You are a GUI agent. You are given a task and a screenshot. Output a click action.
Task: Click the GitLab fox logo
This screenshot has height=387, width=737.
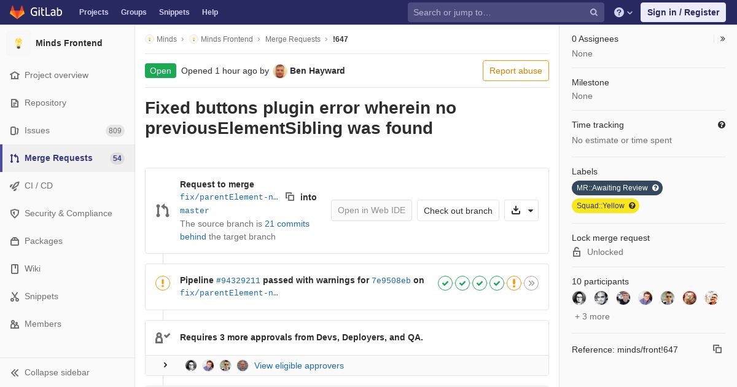[17, 12]
